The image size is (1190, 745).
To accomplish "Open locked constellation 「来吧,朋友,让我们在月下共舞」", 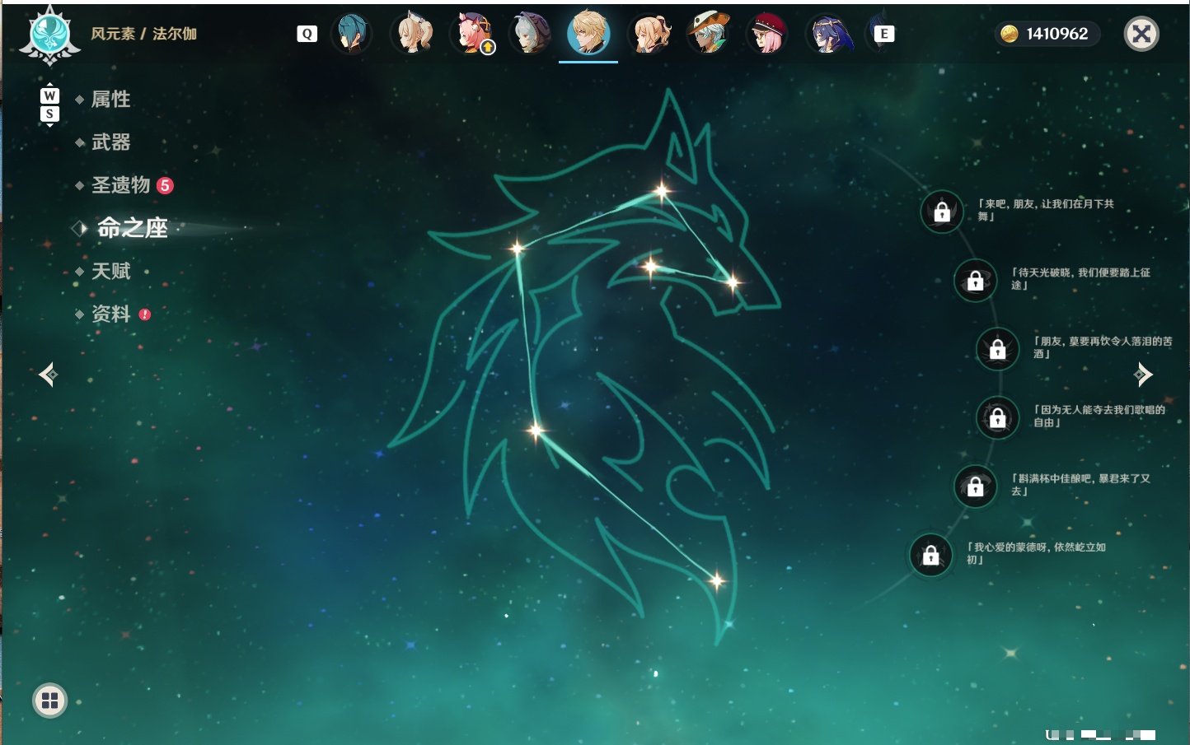I will pyautogui.click(x=942, y=212).
